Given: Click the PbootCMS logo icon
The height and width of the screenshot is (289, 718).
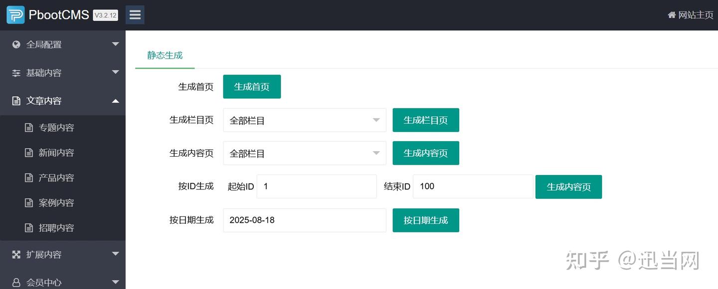Looking at the screenshot, I should [15, 15].
